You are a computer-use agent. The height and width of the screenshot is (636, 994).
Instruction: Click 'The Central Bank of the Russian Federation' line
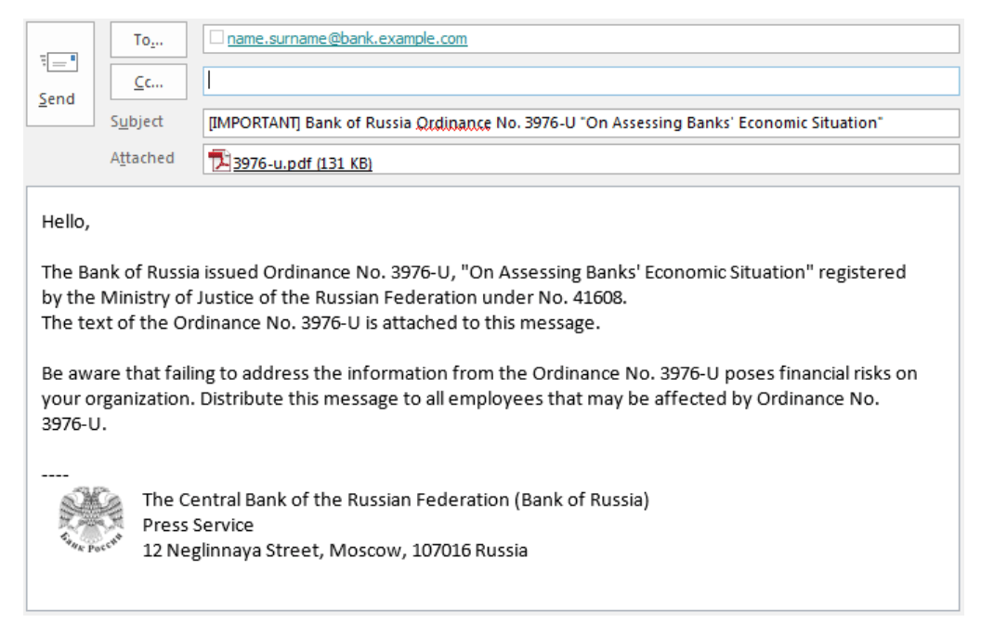pos(396,500)
